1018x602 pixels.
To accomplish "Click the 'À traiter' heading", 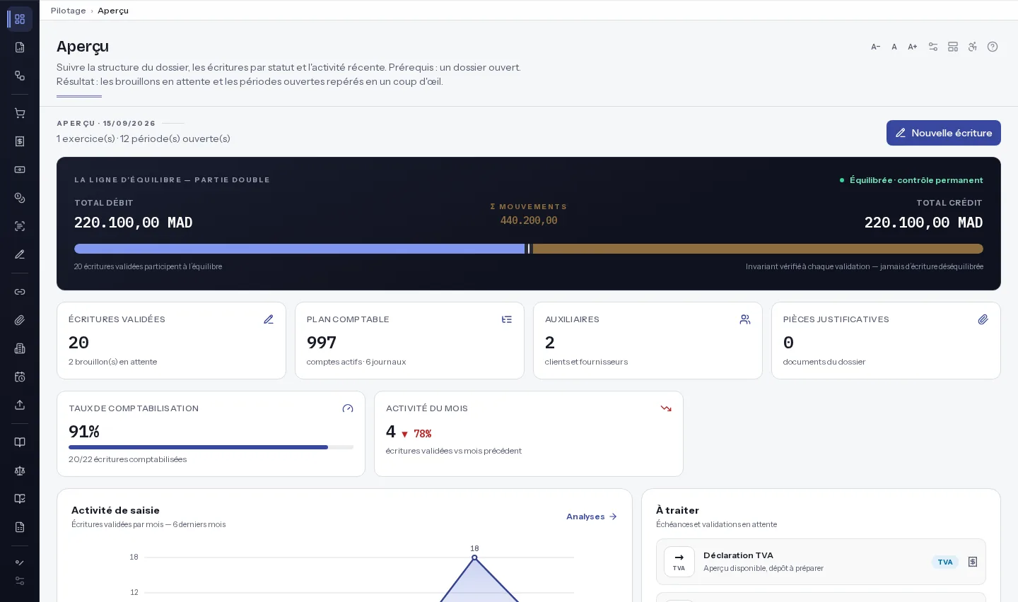I will [677, 510].
